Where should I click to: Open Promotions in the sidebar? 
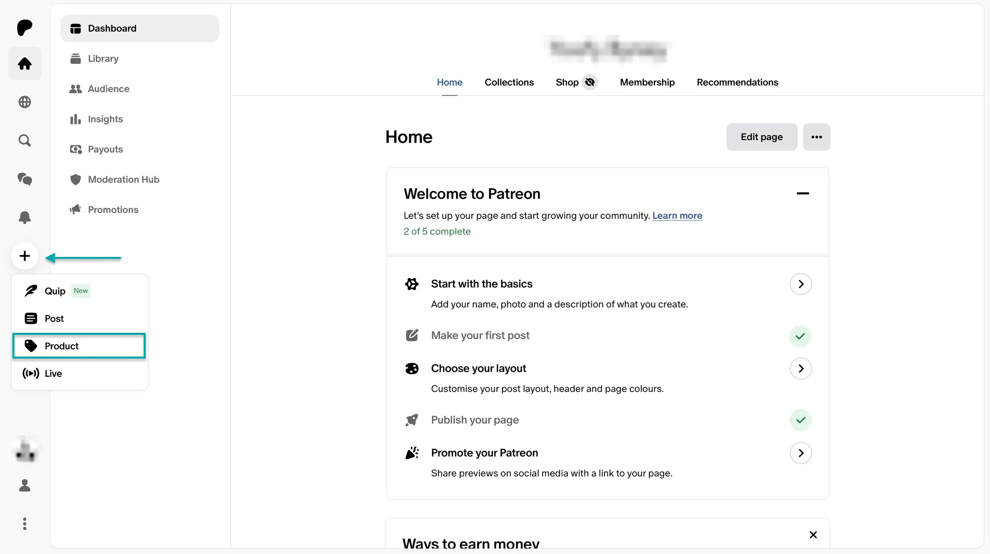(140, 210)
